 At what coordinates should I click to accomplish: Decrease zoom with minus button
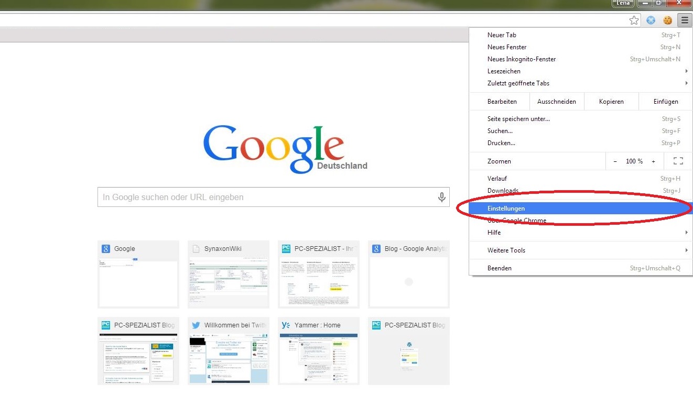point(615,161)
